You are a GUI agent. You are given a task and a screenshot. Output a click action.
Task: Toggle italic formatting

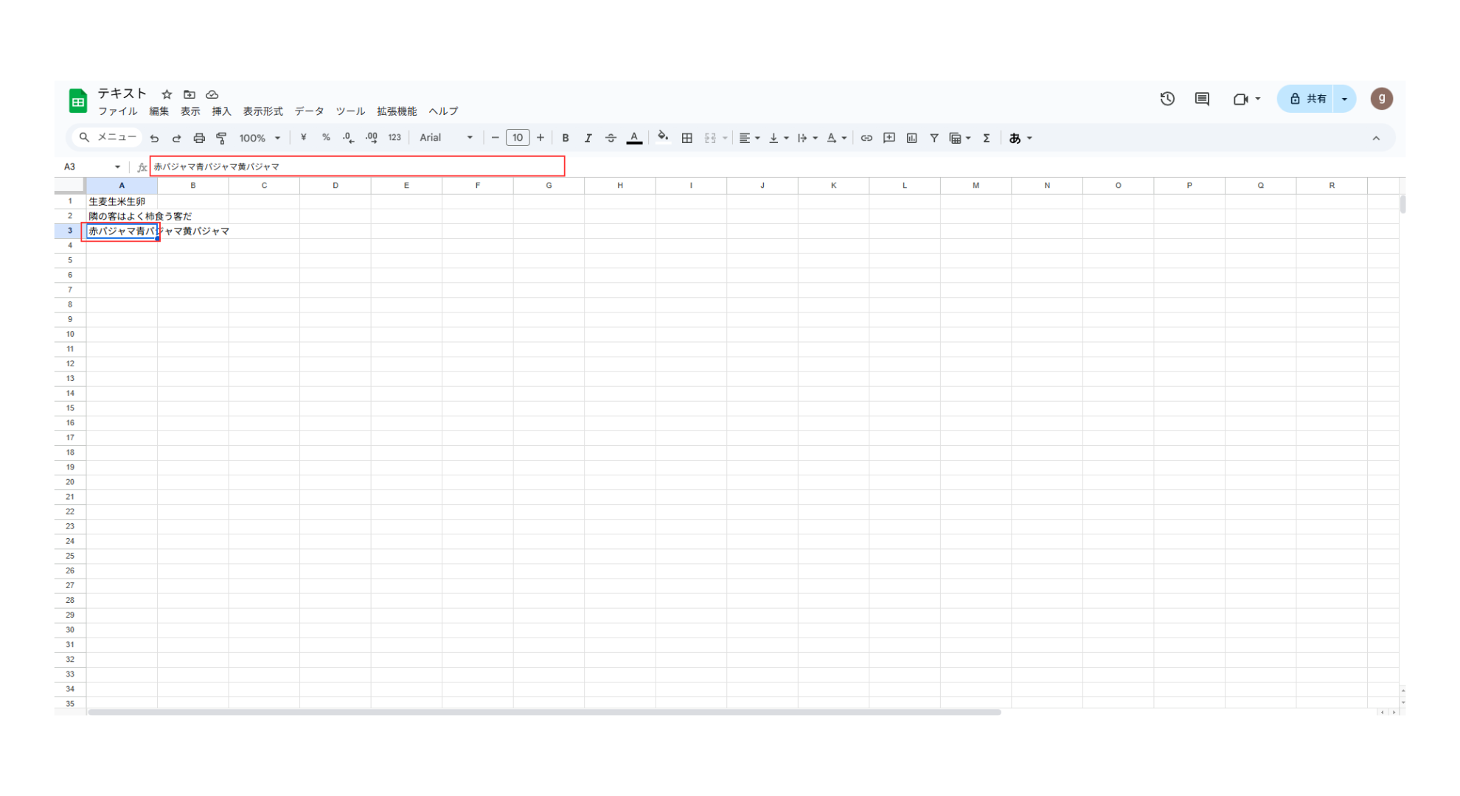(588, 138)
